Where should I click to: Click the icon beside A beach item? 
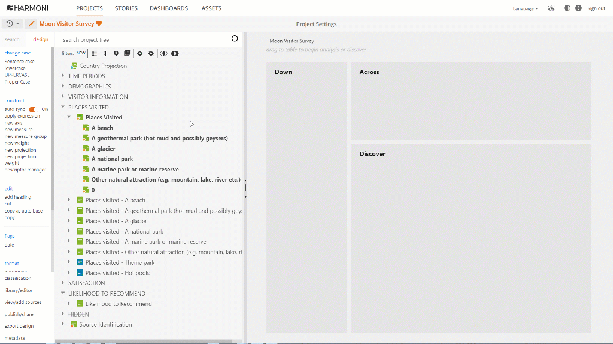pyautogui.click(x=86, y=128)
